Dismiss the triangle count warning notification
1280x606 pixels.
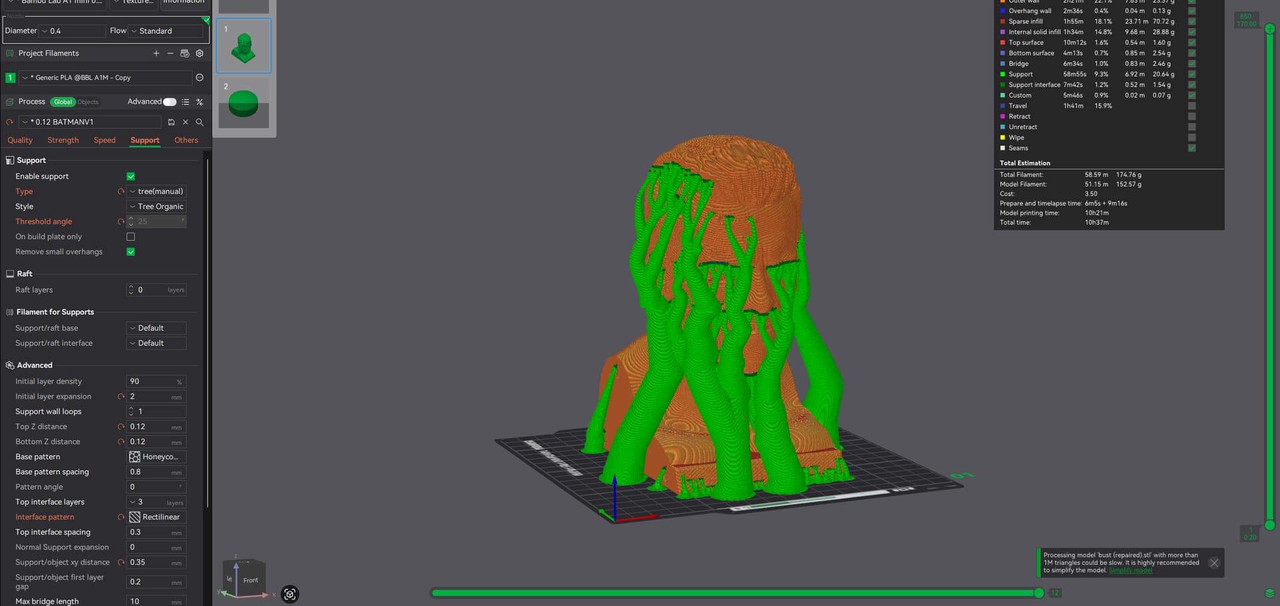(x=1214, y=563)
